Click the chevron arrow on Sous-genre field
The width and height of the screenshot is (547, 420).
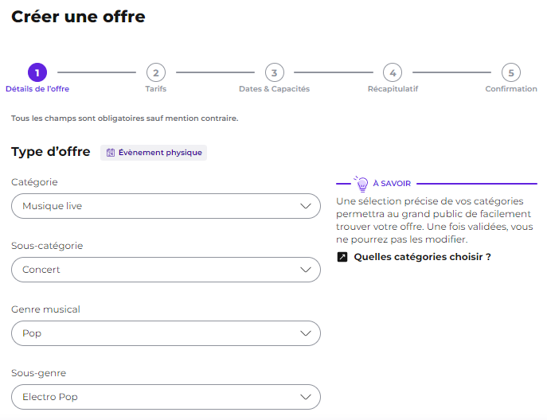(x=306, y=397)
